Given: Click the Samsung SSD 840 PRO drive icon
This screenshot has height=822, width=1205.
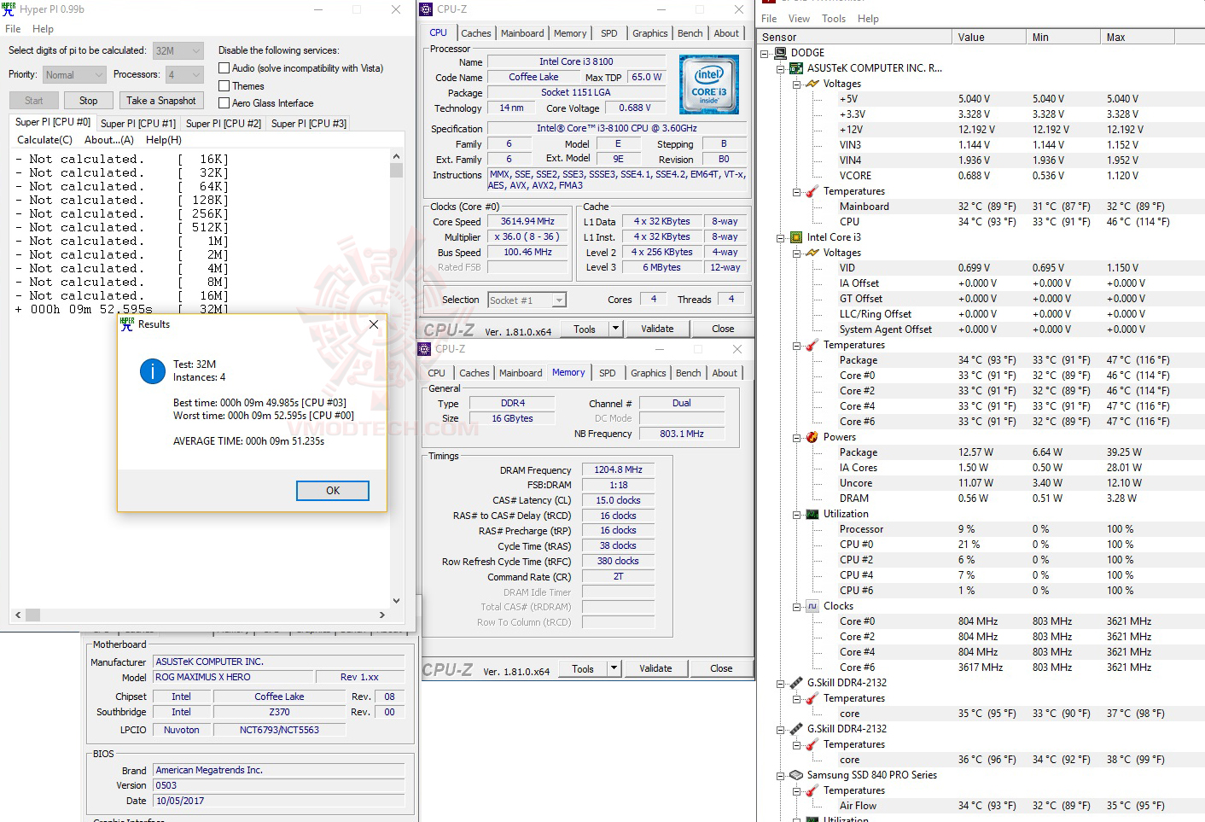Looking at the screenshot, I should (796, 775).
